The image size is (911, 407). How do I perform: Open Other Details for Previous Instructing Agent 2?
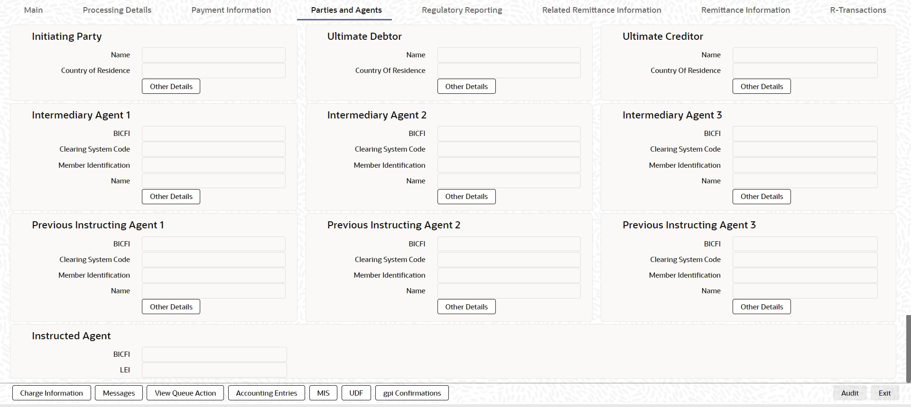(466, 307)
